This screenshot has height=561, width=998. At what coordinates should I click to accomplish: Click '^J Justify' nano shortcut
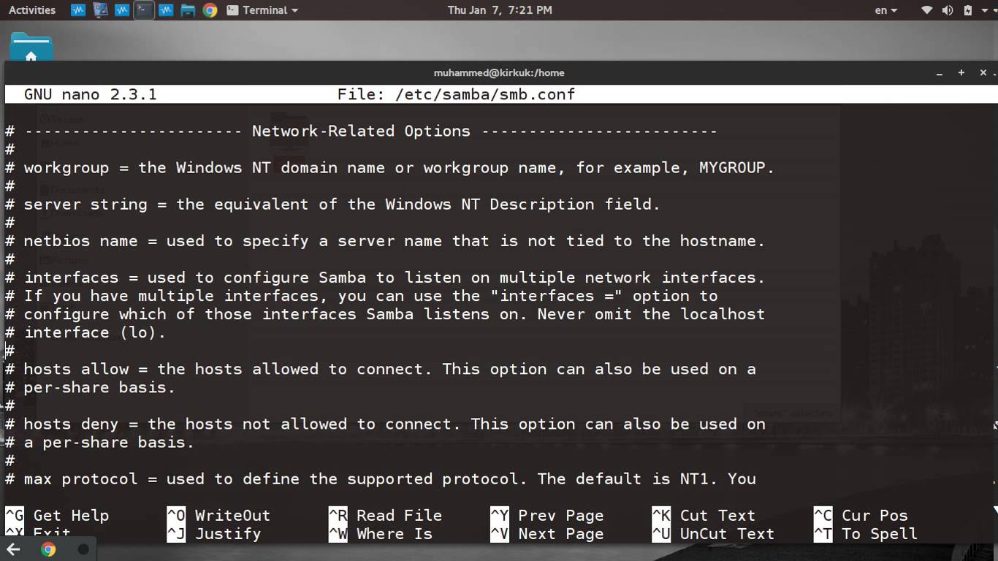213,534
